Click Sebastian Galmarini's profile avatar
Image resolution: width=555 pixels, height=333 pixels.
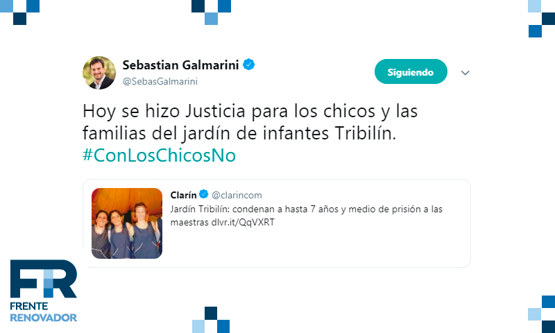pyautogui.click(x=99, y=73)
